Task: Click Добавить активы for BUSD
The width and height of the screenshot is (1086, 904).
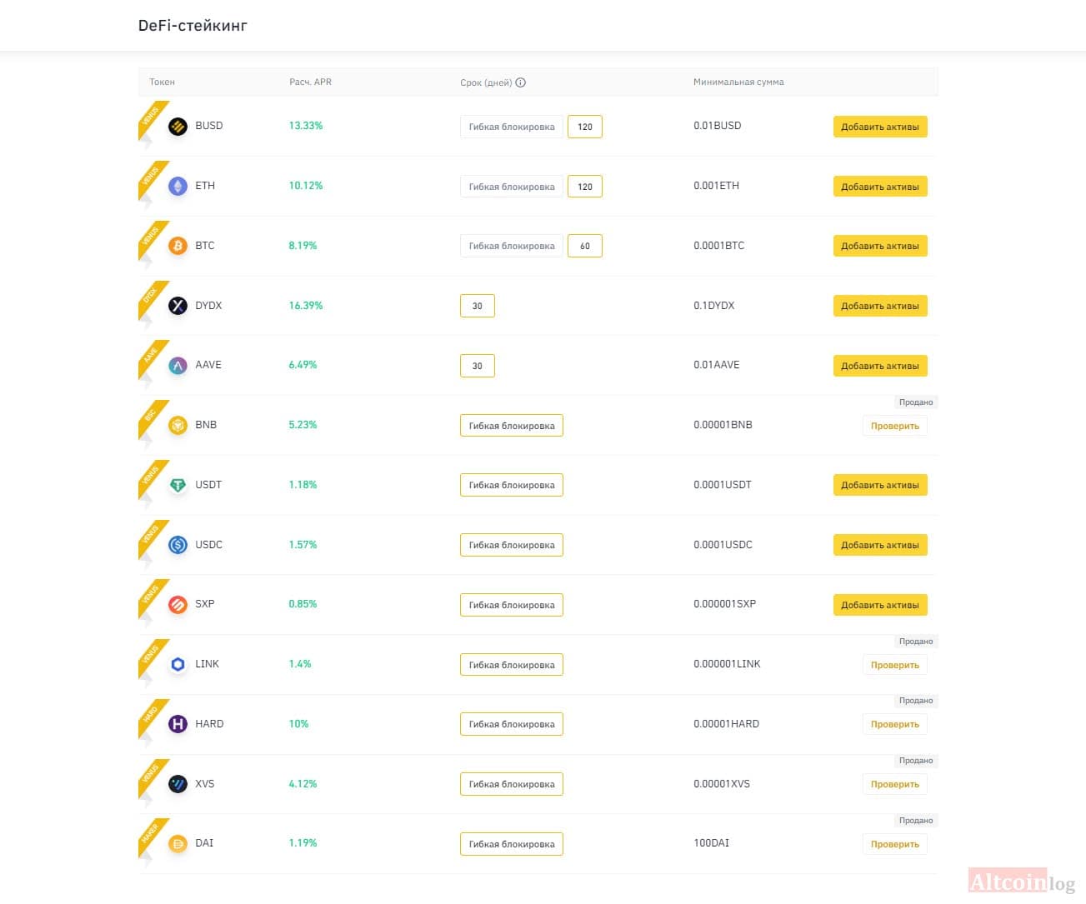Action: coord(880,127)
